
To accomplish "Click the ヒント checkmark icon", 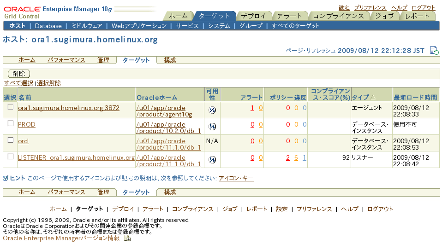I will point(6,178).
